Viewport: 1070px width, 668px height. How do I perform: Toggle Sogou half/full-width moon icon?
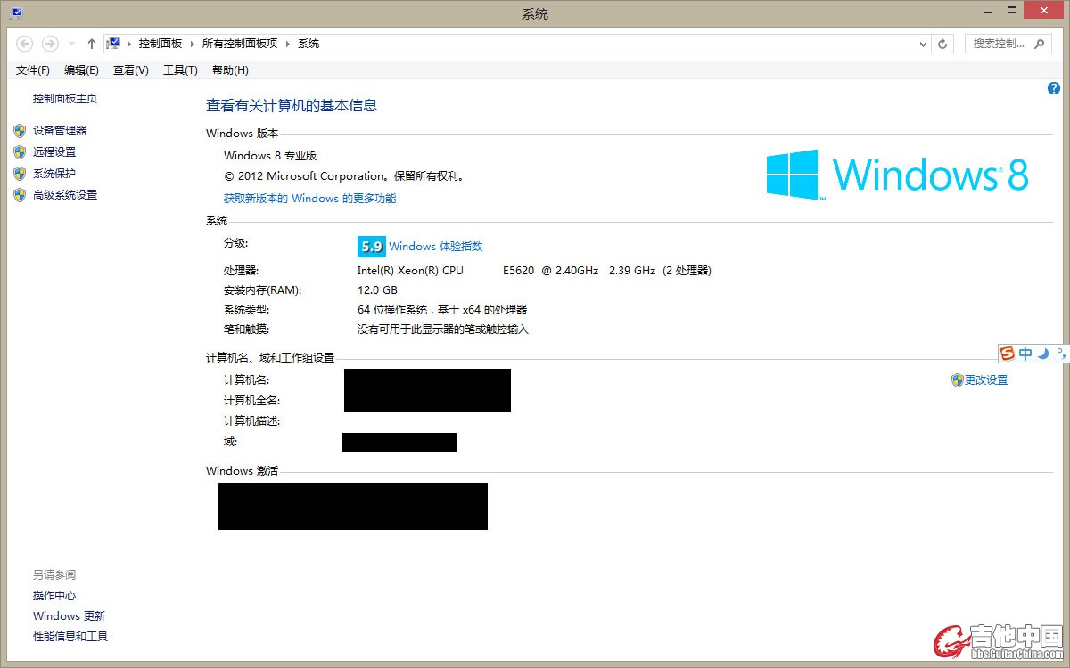coord(1043,354)
